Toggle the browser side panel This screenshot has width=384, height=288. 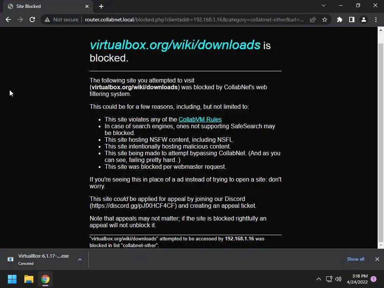[x=352, y=19]
